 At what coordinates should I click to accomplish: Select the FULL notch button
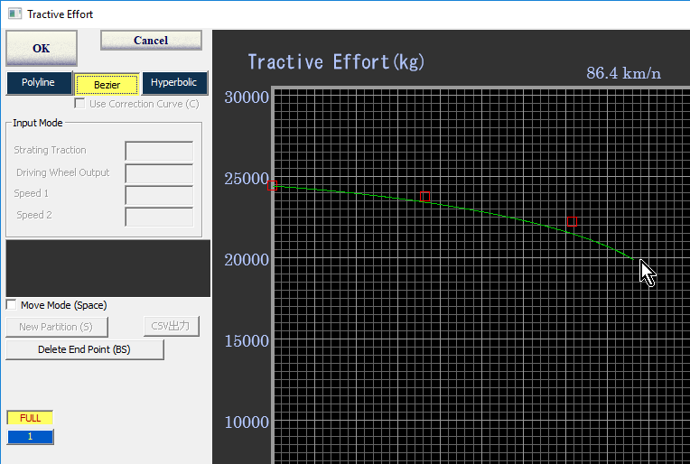(30, 418)
